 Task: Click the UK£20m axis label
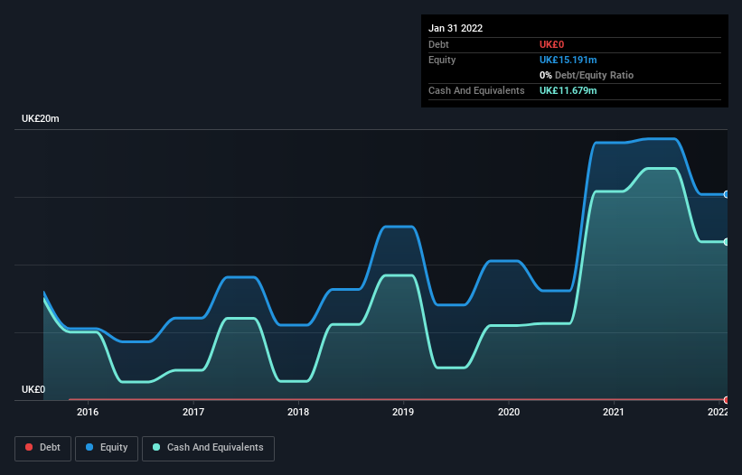click(41, 118)
